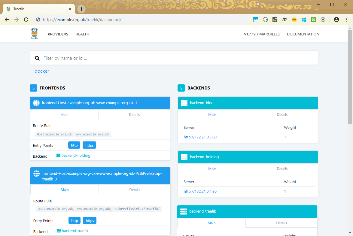
Task: Open a new browser tab
Action: point(81,9)
